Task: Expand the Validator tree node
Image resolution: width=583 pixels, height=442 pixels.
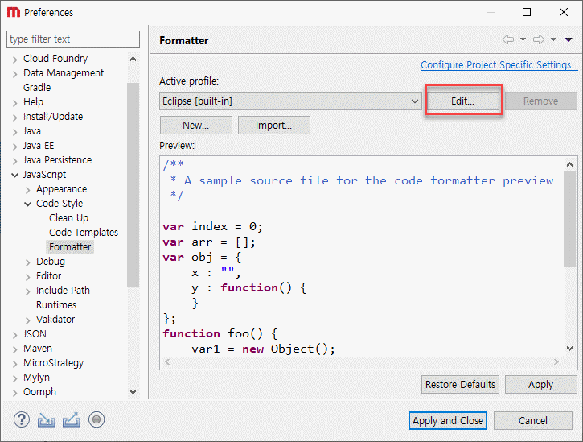Action: click(28, 320)
